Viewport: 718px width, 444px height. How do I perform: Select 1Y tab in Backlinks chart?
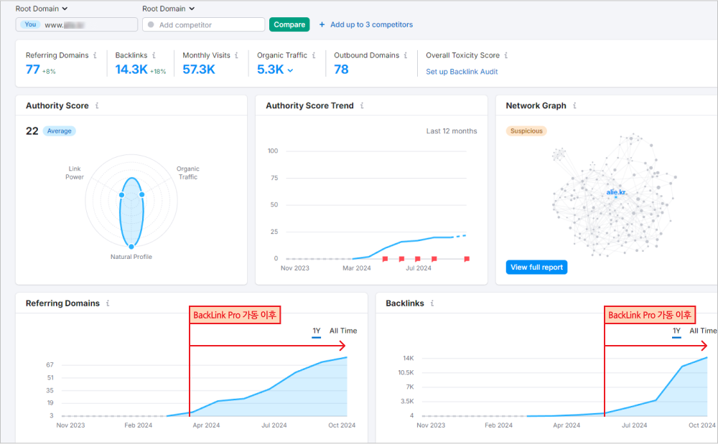(676, 331)
